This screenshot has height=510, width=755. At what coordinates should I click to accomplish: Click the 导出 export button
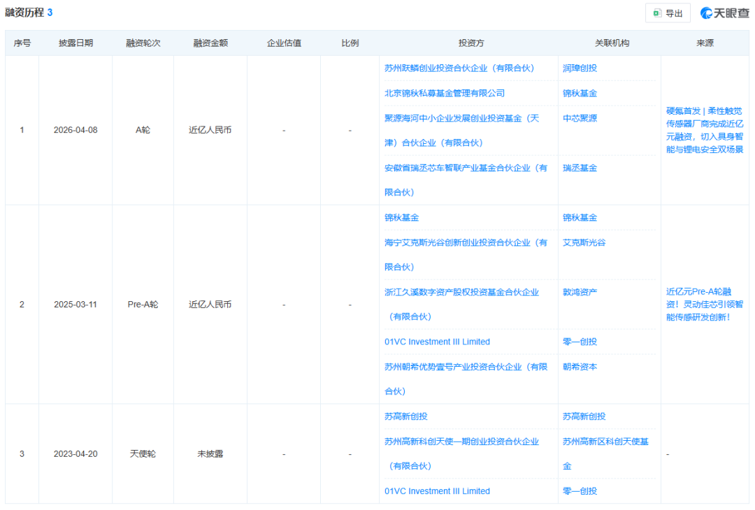tap(668, 13)
